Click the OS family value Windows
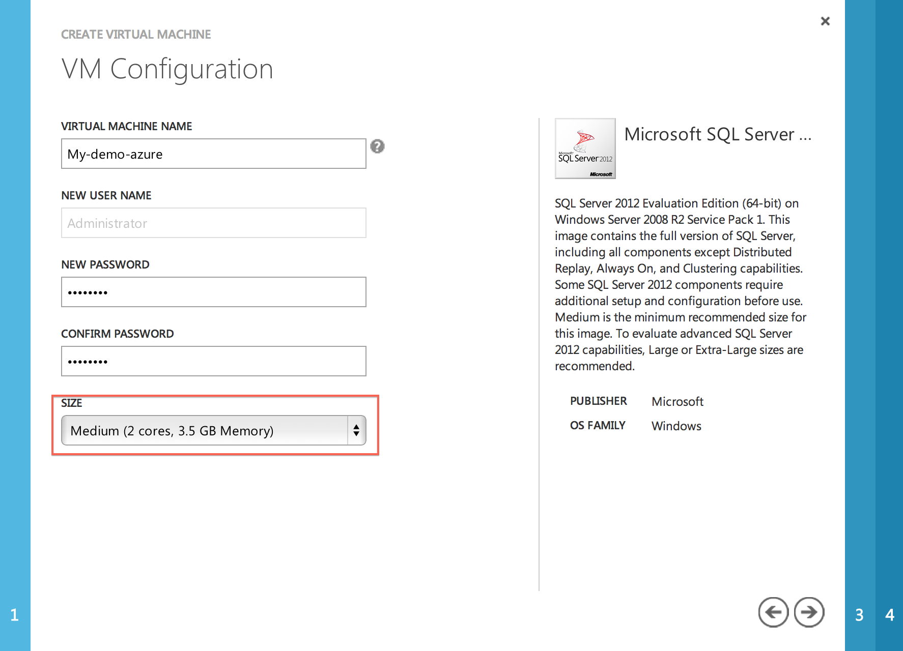Viewport: 903px width, 651px height. 676,426
